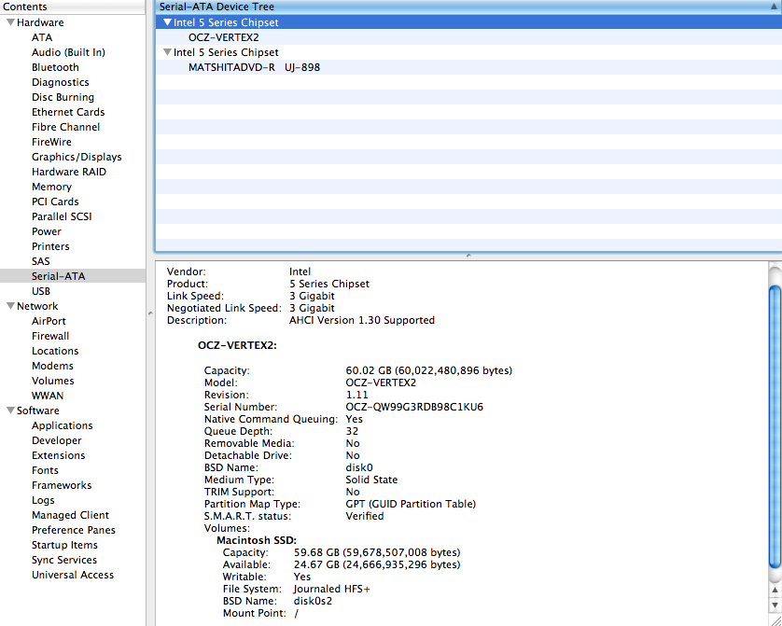Select Printers in the sidebar

tap(50, 246)
